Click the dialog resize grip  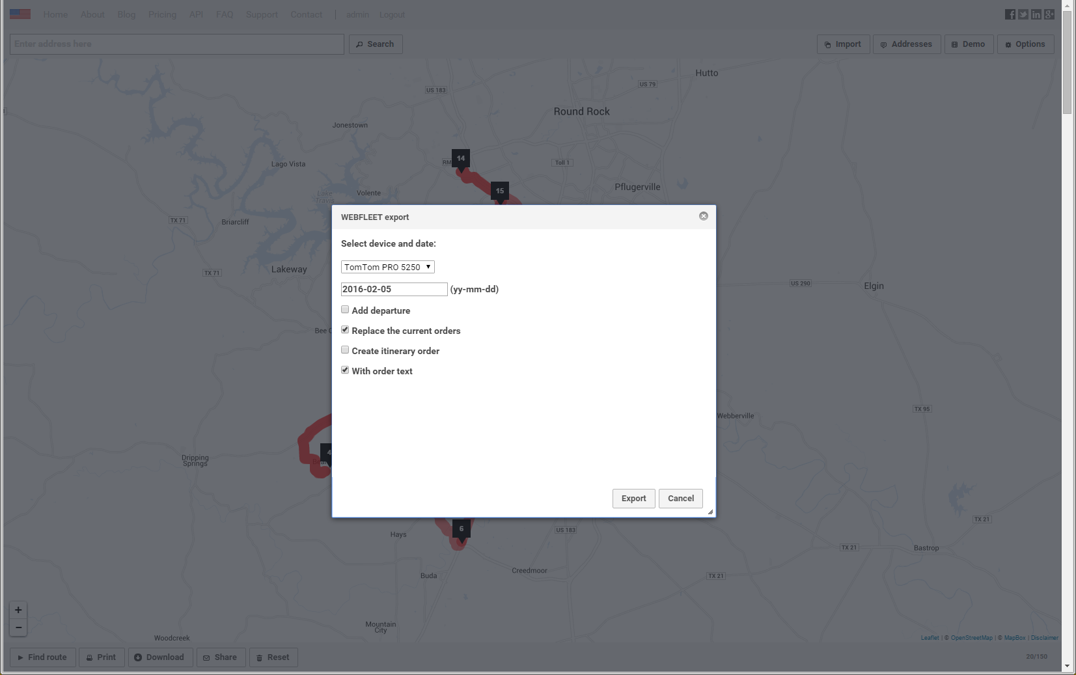tap(710, 512)
